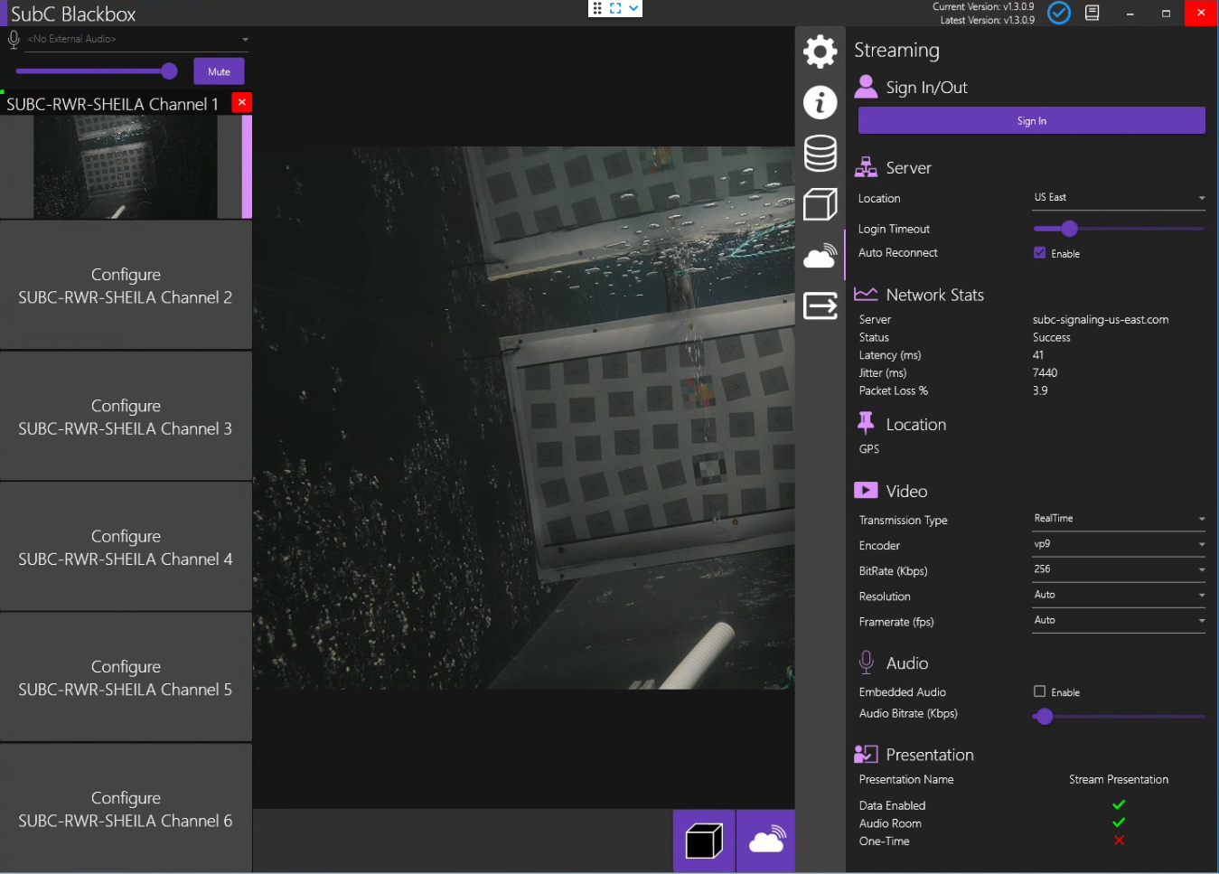Open the info panel icon
The width and height of the screenshot is (1219, 874).
click(820, 102)
